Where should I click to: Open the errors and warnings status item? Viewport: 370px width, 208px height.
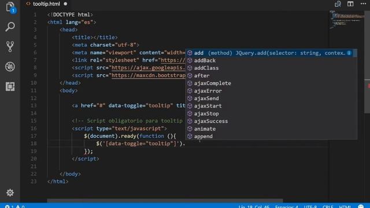[x=15, y=207]
